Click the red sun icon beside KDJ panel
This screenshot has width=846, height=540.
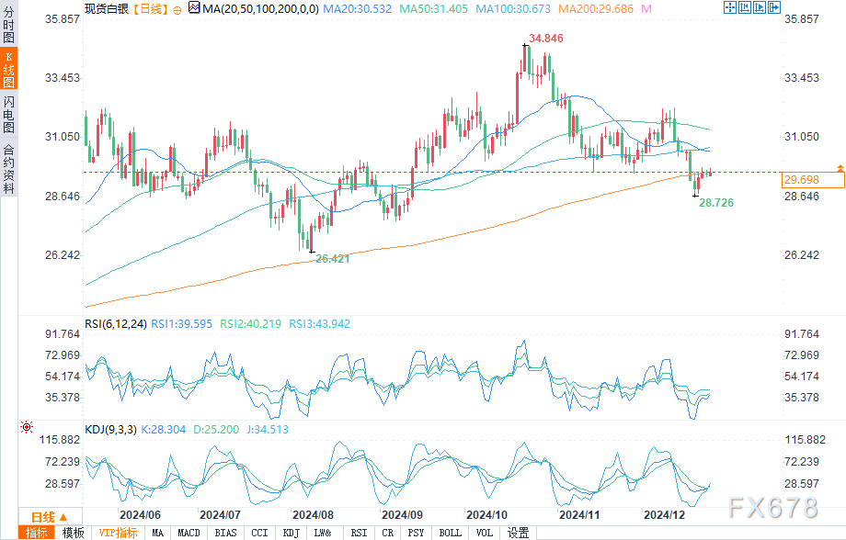(x=27, y=427)
